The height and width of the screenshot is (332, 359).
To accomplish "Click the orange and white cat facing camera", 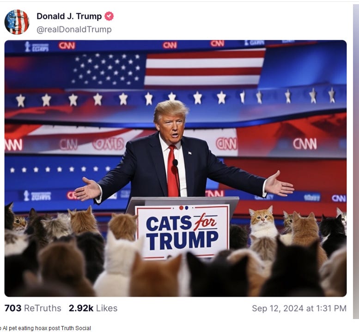I will click(263, 222).
